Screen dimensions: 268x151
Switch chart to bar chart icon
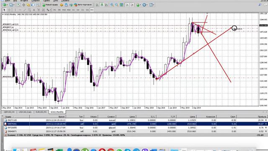(x=97, y=5)
